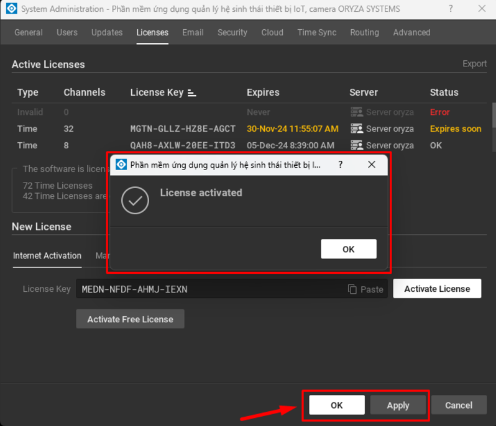Switch to the Users tab
The height and width of the screenshot is (426, 496).
67,32
